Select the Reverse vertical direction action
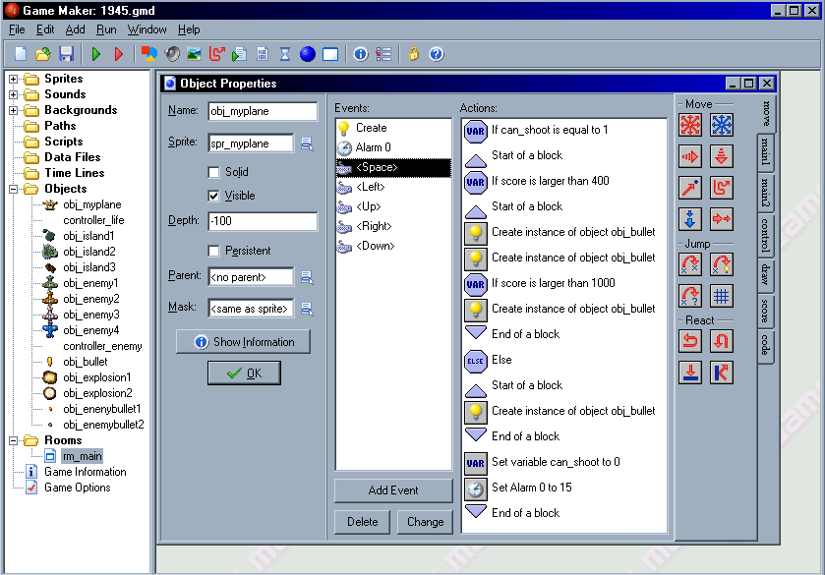 [x=722, y=341]
